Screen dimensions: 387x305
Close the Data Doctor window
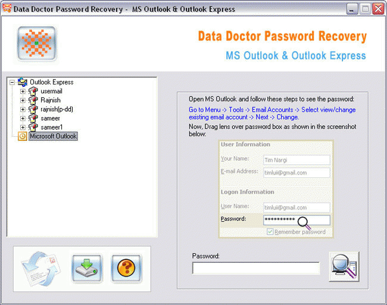(378, 9)
